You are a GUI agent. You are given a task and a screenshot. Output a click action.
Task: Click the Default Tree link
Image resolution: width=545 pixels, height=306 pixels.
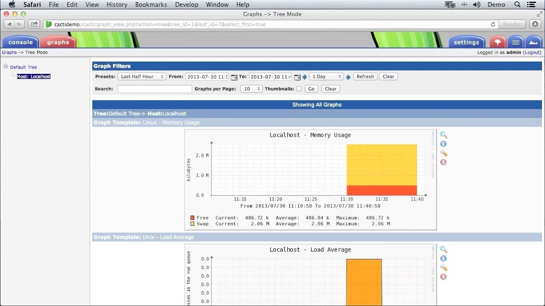tap(23, 67)
